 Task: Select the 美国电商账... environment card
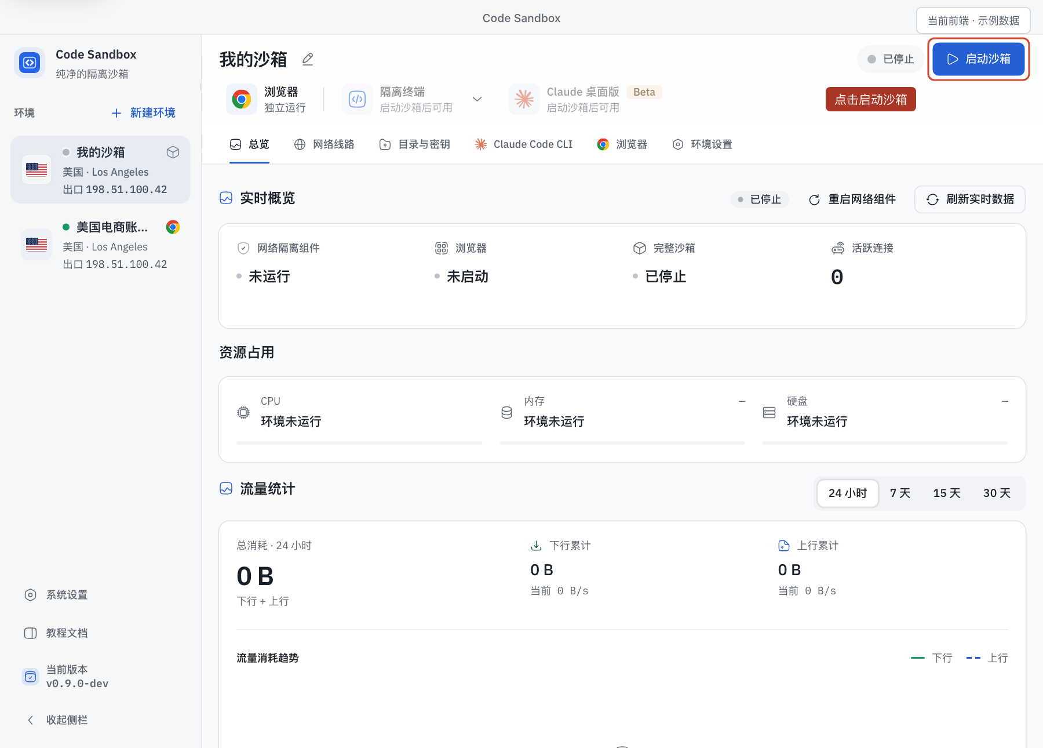pyautogui.click(x=100, y=245)
